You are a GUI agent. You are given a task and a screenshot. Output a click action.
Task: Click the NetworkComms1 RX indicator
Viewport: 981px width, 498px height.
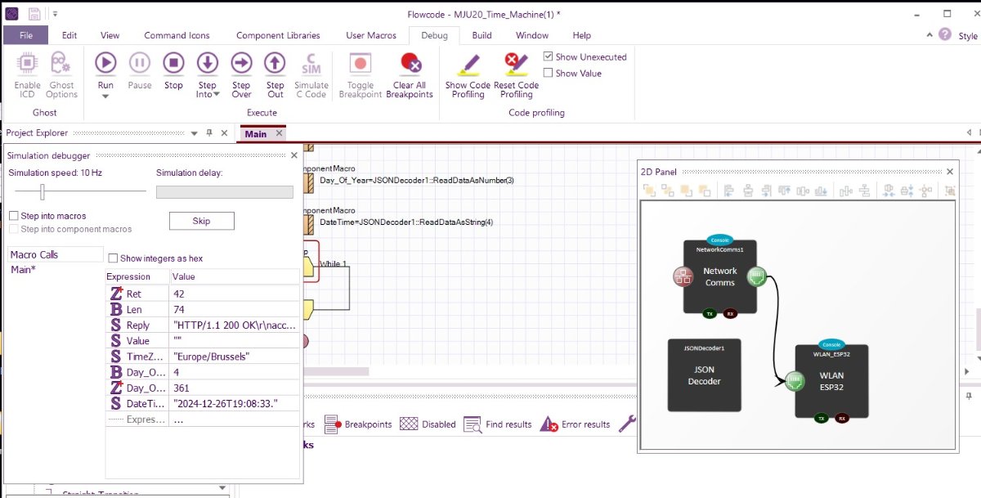coord(730,313)
